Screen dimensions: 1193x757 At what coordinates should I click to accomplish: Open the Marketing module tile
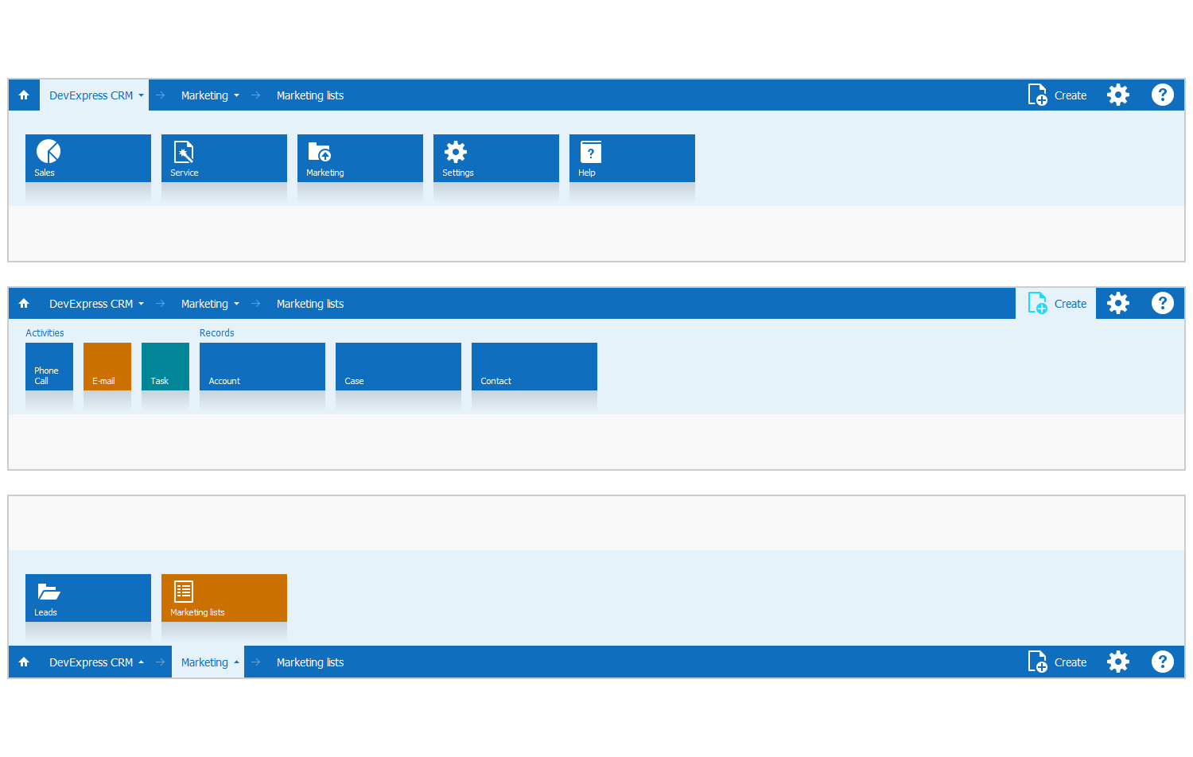359,157
